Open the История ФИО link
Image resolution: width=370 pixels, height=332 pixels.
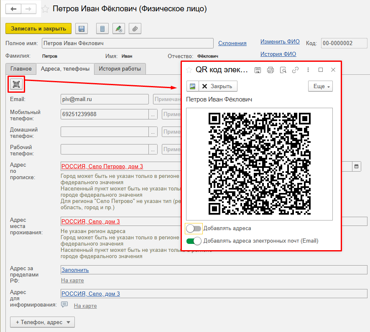[x=278, y=54]
